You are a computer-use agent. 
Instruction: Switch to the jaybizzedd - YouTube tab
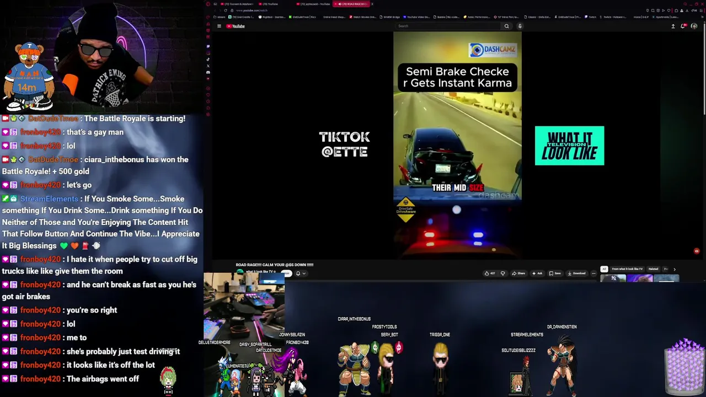click(x=313, y=4)
